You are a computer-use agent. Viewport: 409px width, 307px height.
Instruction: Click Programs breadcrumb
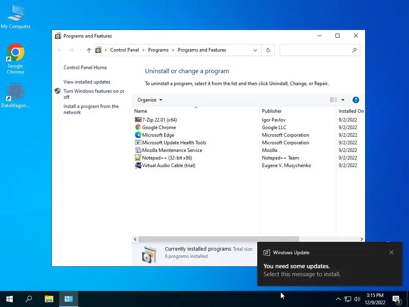(158, 50)
